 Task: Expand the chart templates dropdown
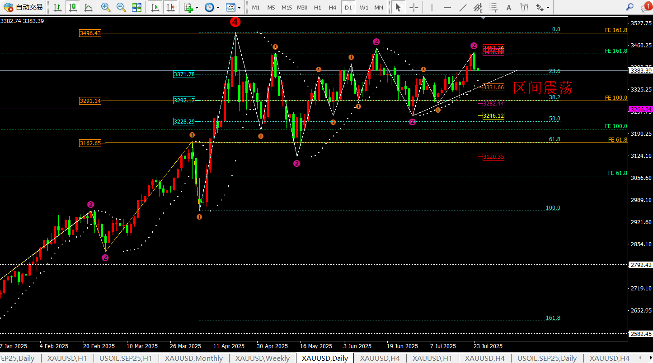click(240, 7)
